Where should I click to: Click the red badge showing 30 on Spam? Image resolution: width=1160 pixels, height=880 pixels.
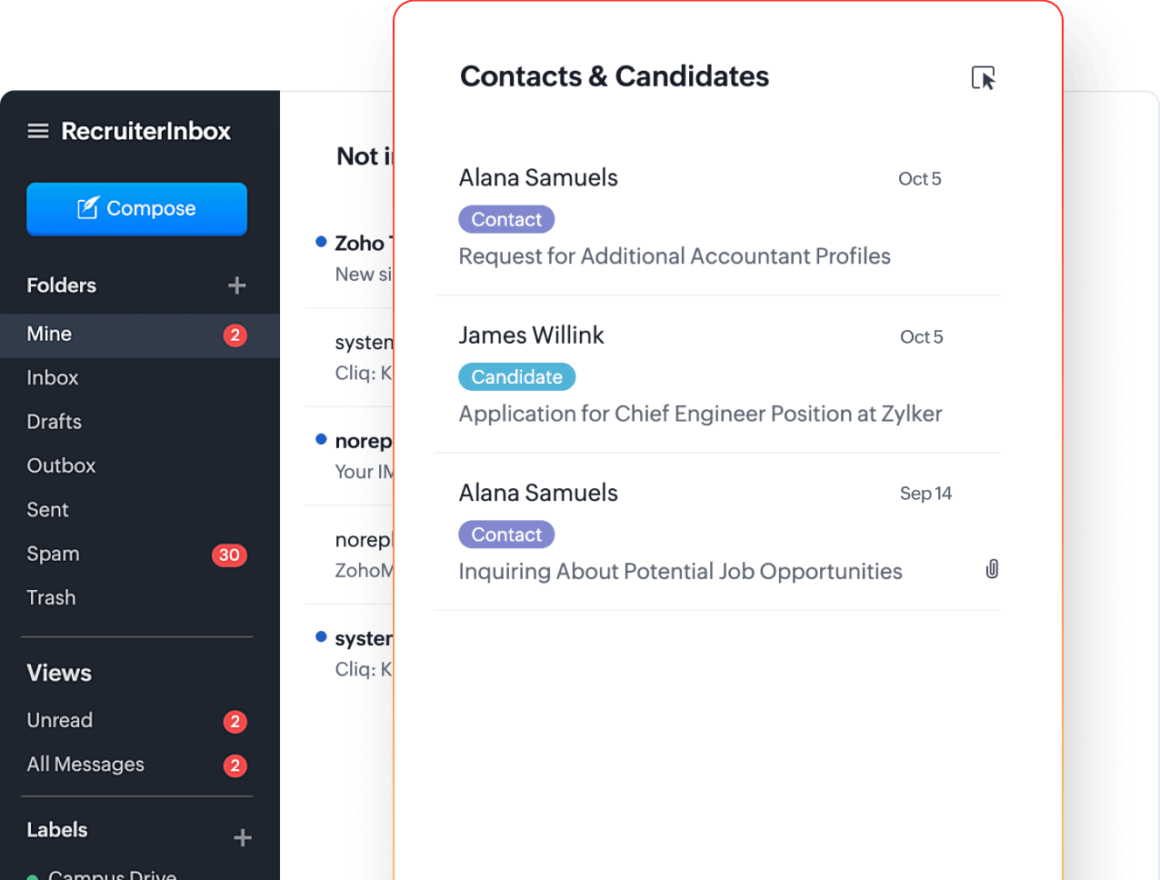[x=229, y=555]
